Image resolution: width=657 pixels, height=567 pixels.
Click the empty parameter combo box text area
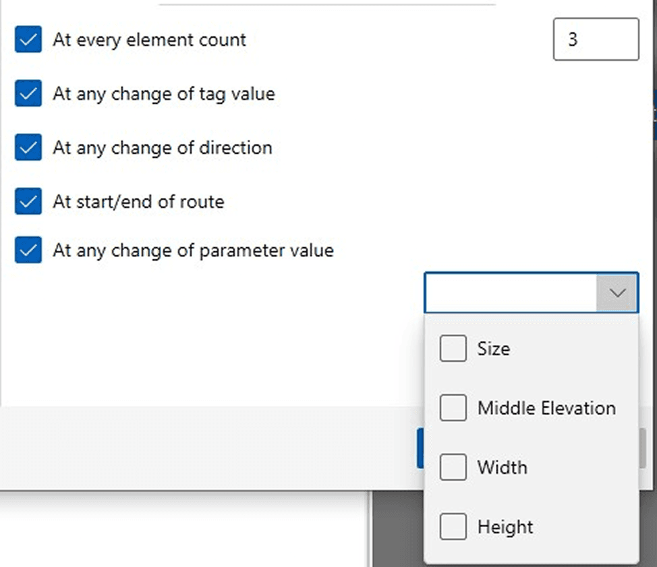[x=511, y=293]
